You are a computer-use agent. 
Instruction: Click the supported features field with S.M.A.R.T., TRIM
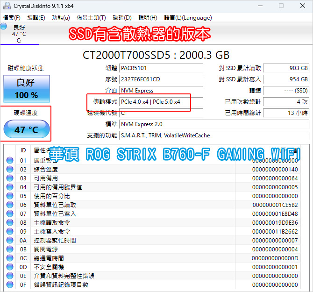[x=214, y=135]
